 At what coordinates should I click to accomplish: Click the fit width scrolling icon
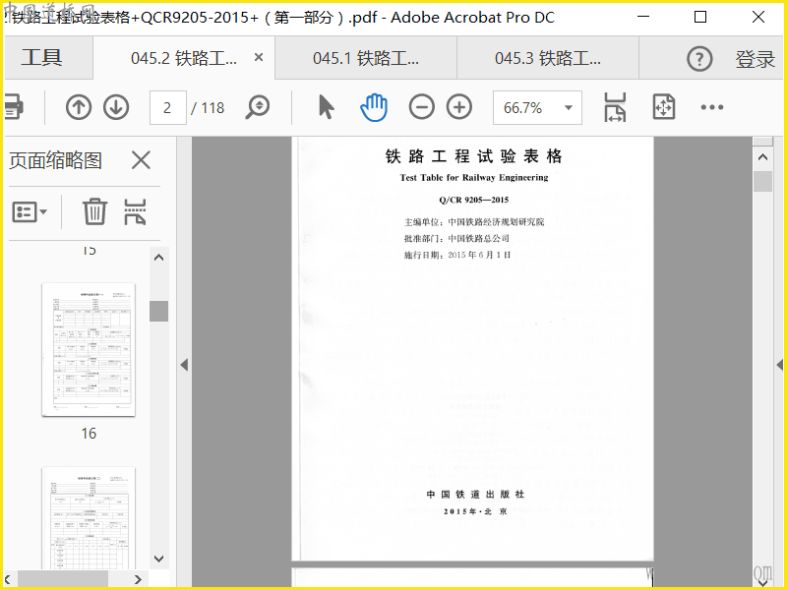click(615, 107)
